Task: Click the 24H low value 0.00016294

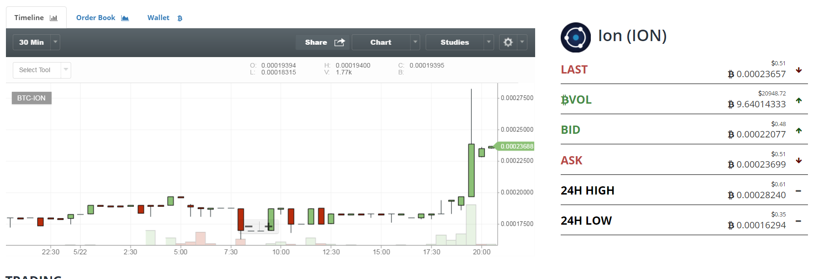Action: click(x=761, y=225)
